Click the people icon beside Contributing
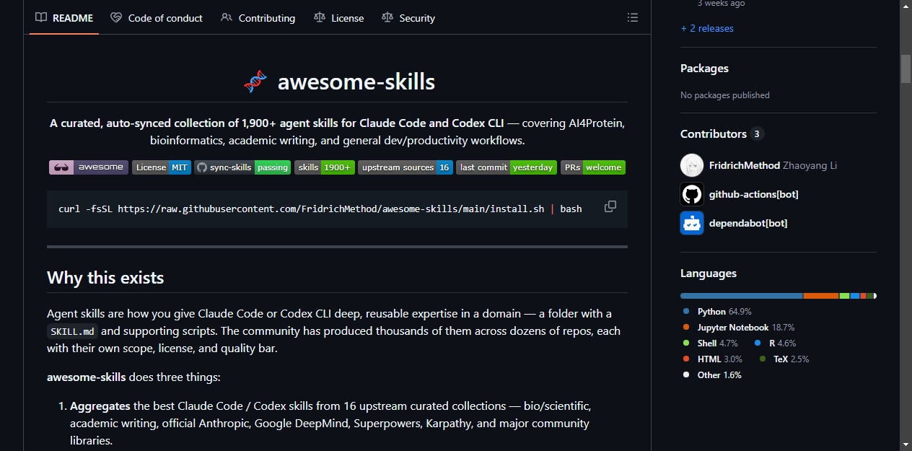912x451 pixels. pyautogui.click(x=227, y=17)
